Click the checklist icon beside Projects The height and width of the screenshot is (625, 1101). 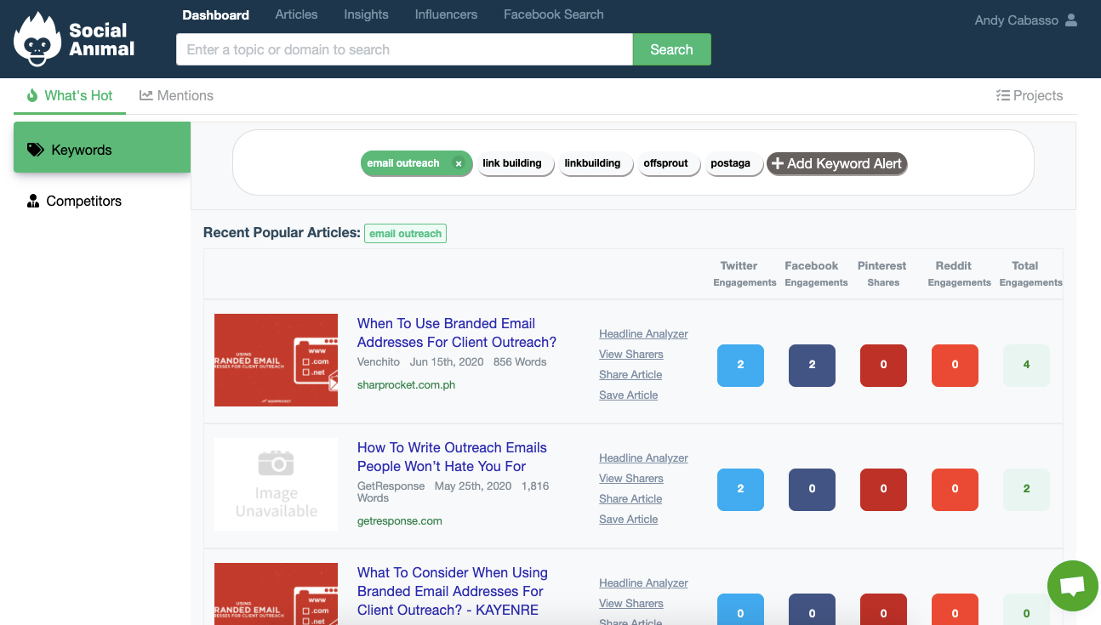coord(1002,95)
